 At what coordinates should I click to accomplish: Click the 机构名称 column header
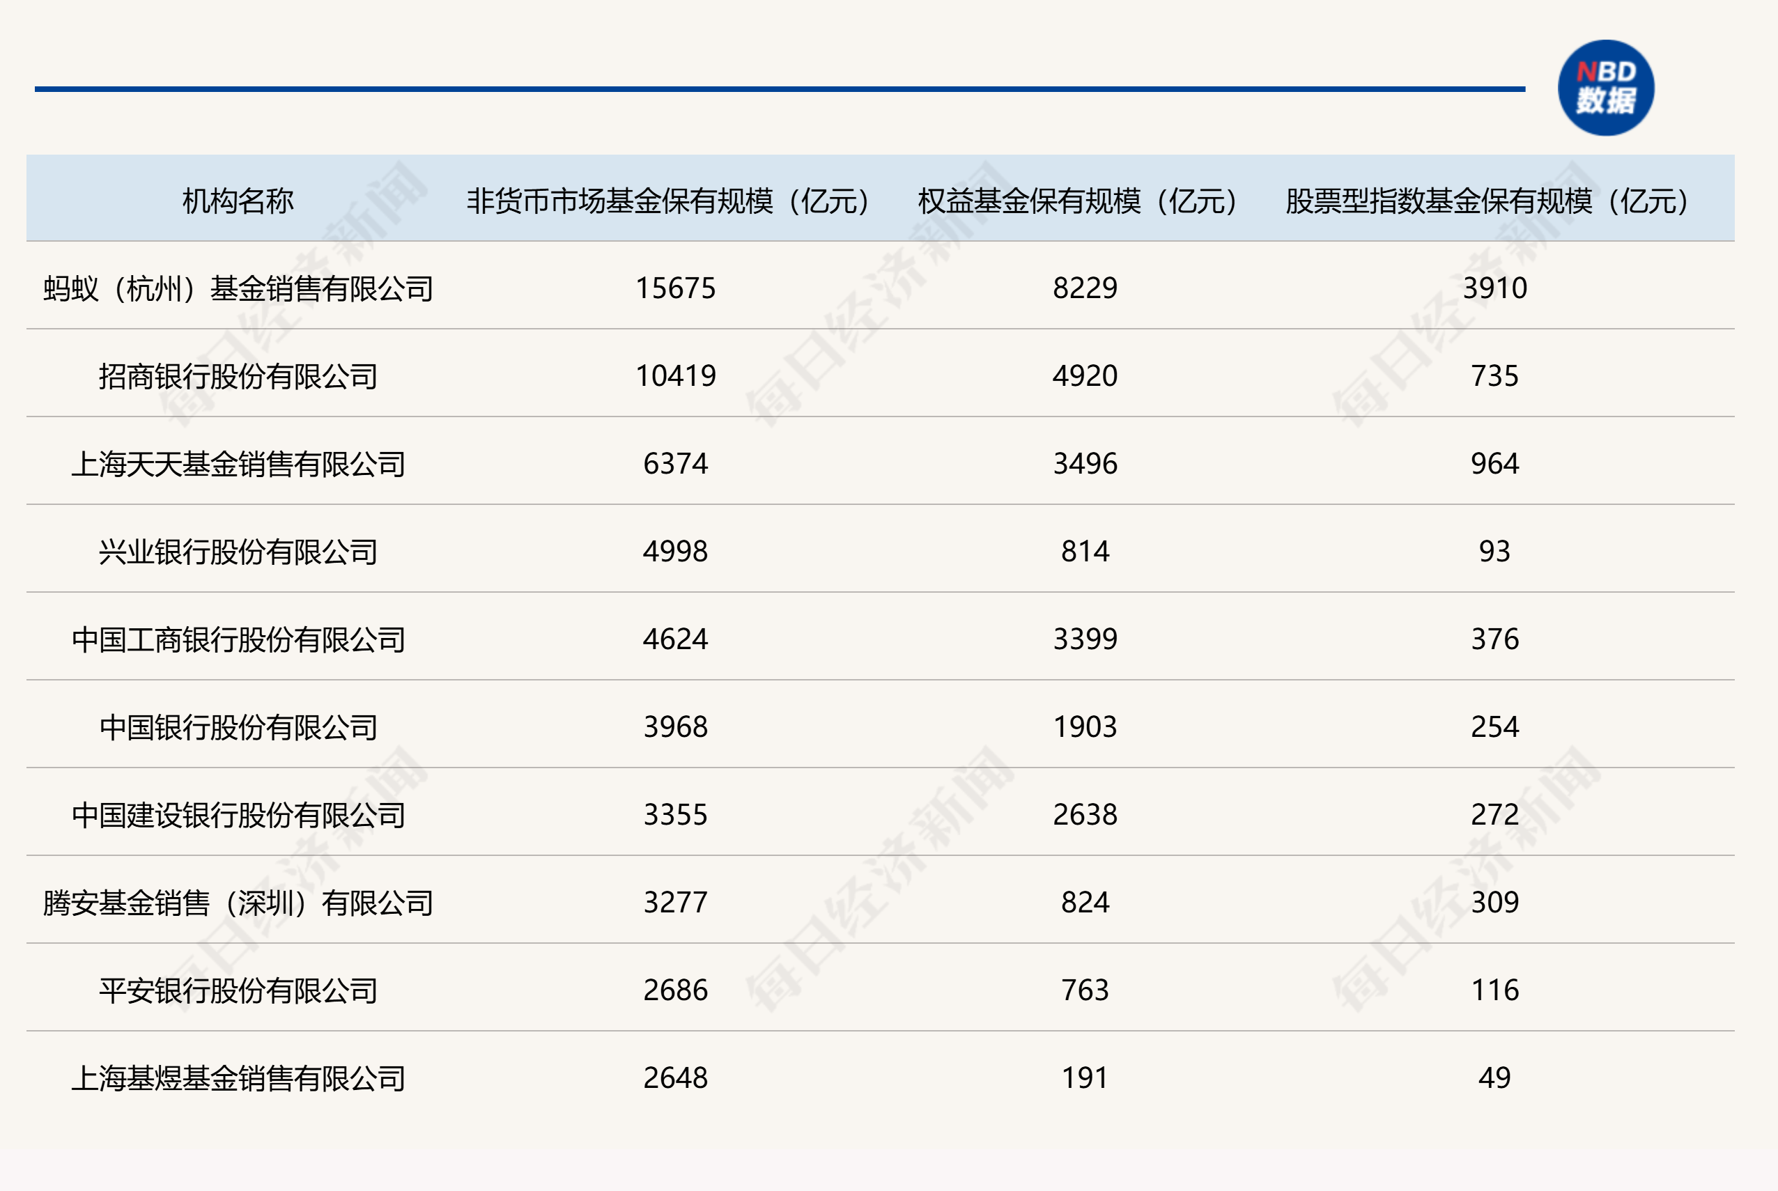point(238,201)
